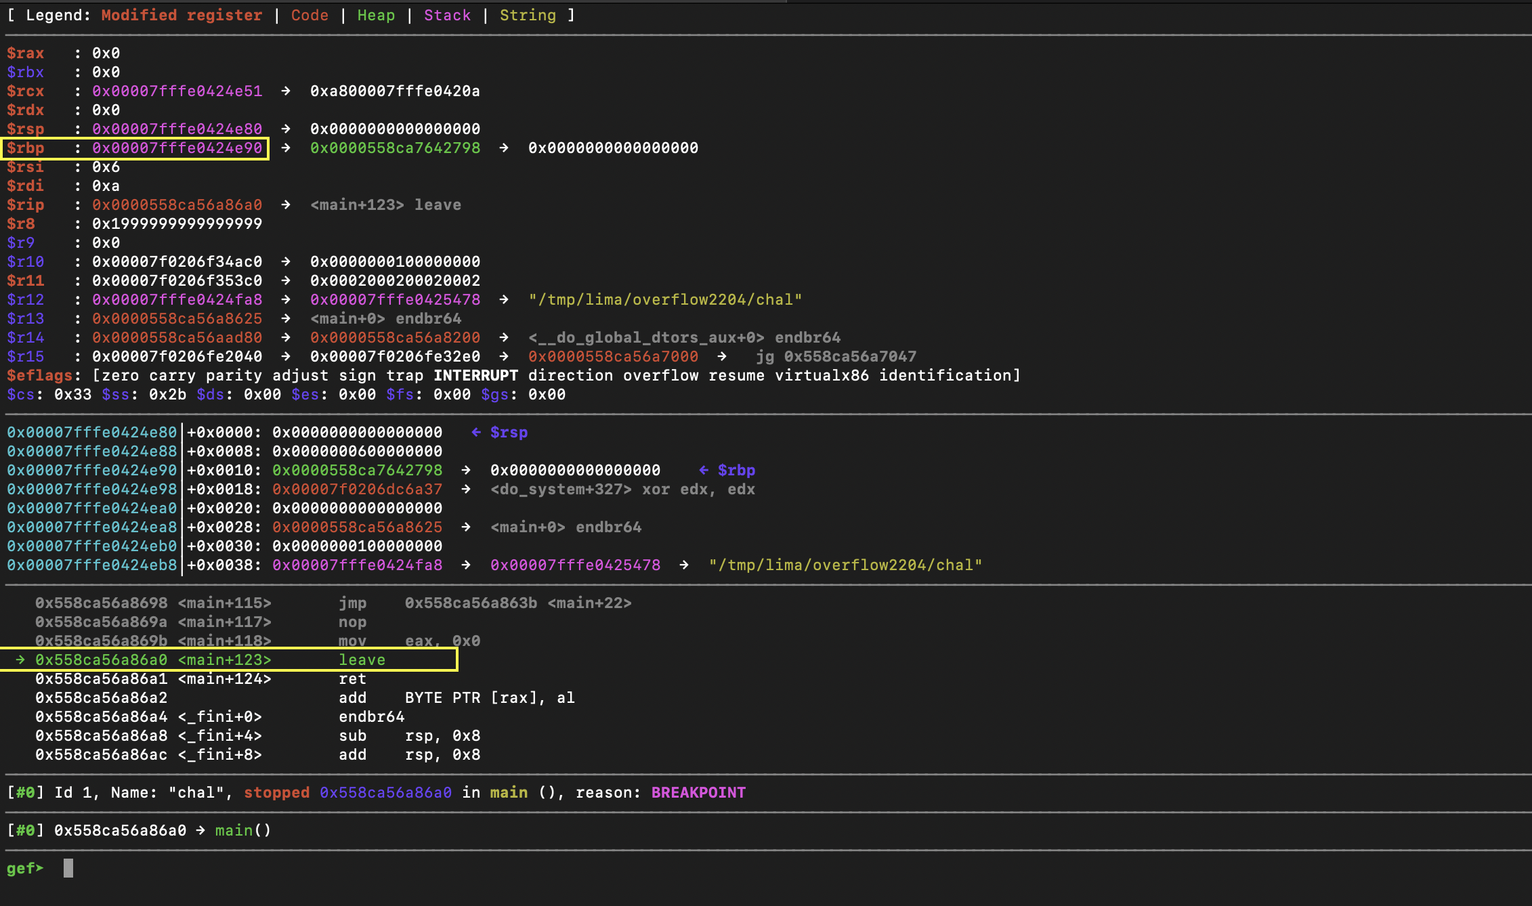The height and width of the screenshot is (906, 1532).
Task: Click the $ss segment value 0x2b
Action: click(168, 394)
